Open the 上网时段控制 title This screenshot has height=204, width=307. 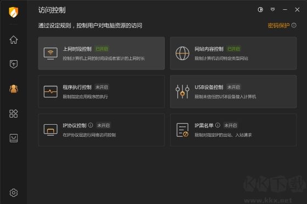[77, 49]
